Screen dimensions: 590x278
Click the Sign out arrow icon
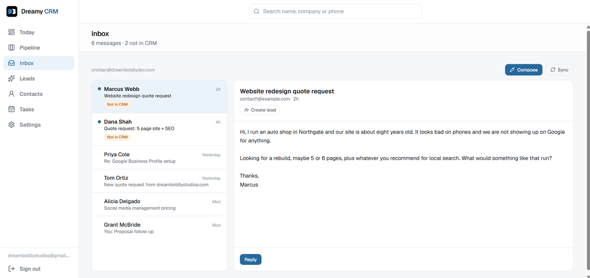pos(12,269)
